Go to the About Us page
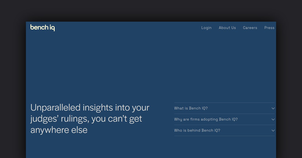This screenshot has width=302, height=158. [x=227, y=28]
